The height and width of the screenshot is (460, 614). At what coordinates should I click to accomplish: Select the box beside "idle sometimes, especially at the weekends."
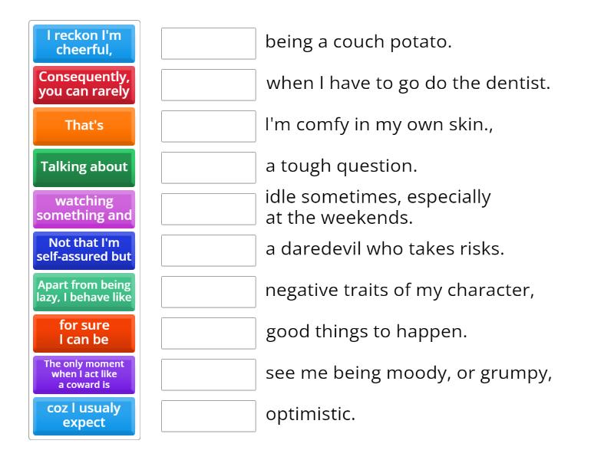208,209
